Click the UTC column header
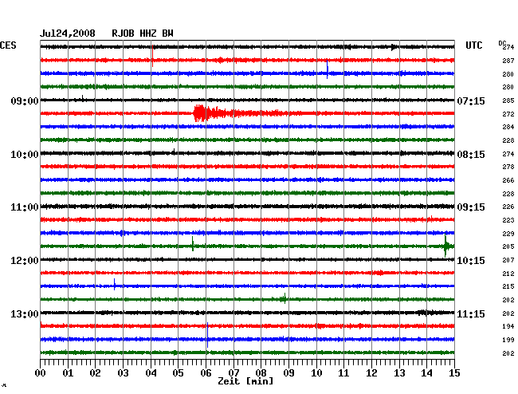The height and width of the screenshot is (394, 518). pyautogui.click(x=473, y=45)
